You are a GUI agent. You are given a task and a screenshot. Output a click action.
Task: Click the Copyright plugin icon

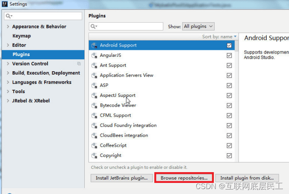[94, 155]
